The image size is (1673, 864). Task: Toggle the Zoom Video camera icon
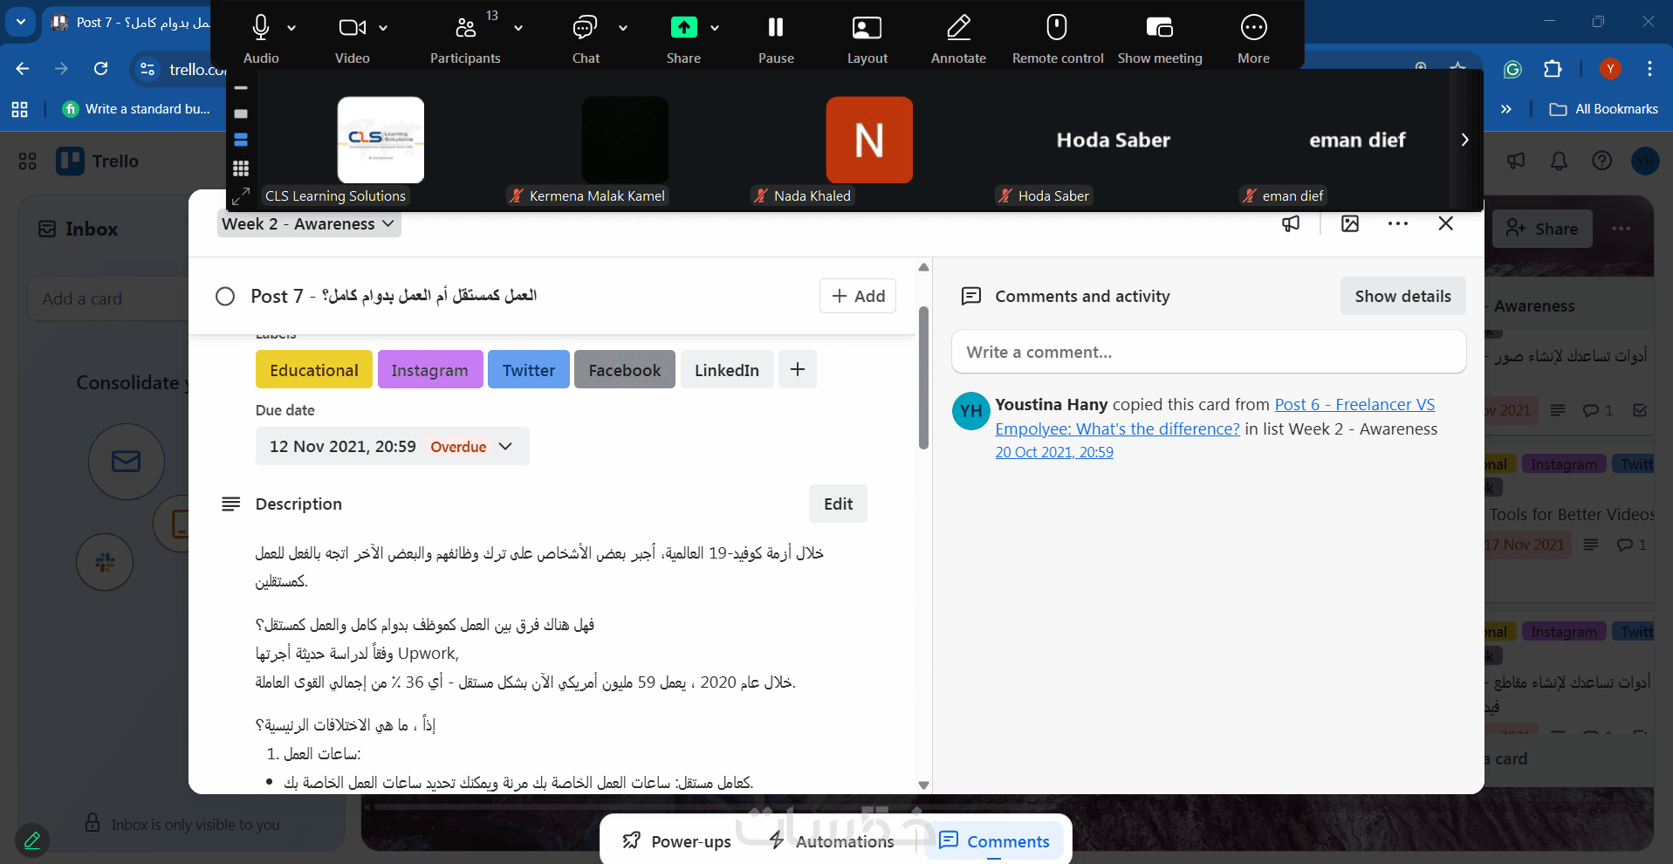(x=352, y=28)
